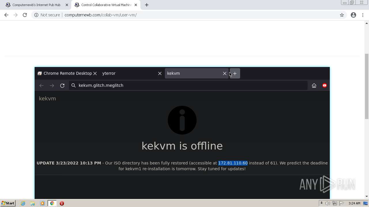Go forward in VM browser
Viewport: 369px width, 207px height.
(52, 85)
